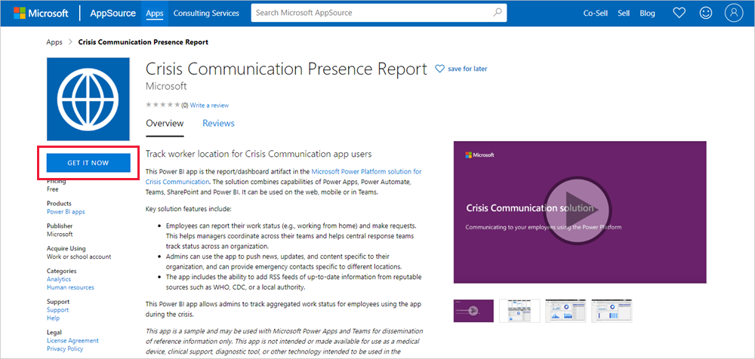The image size is (755, 359).
Task: Click the 'Free' pricing value
Action: pyautogui.click(x=53, y=189)
